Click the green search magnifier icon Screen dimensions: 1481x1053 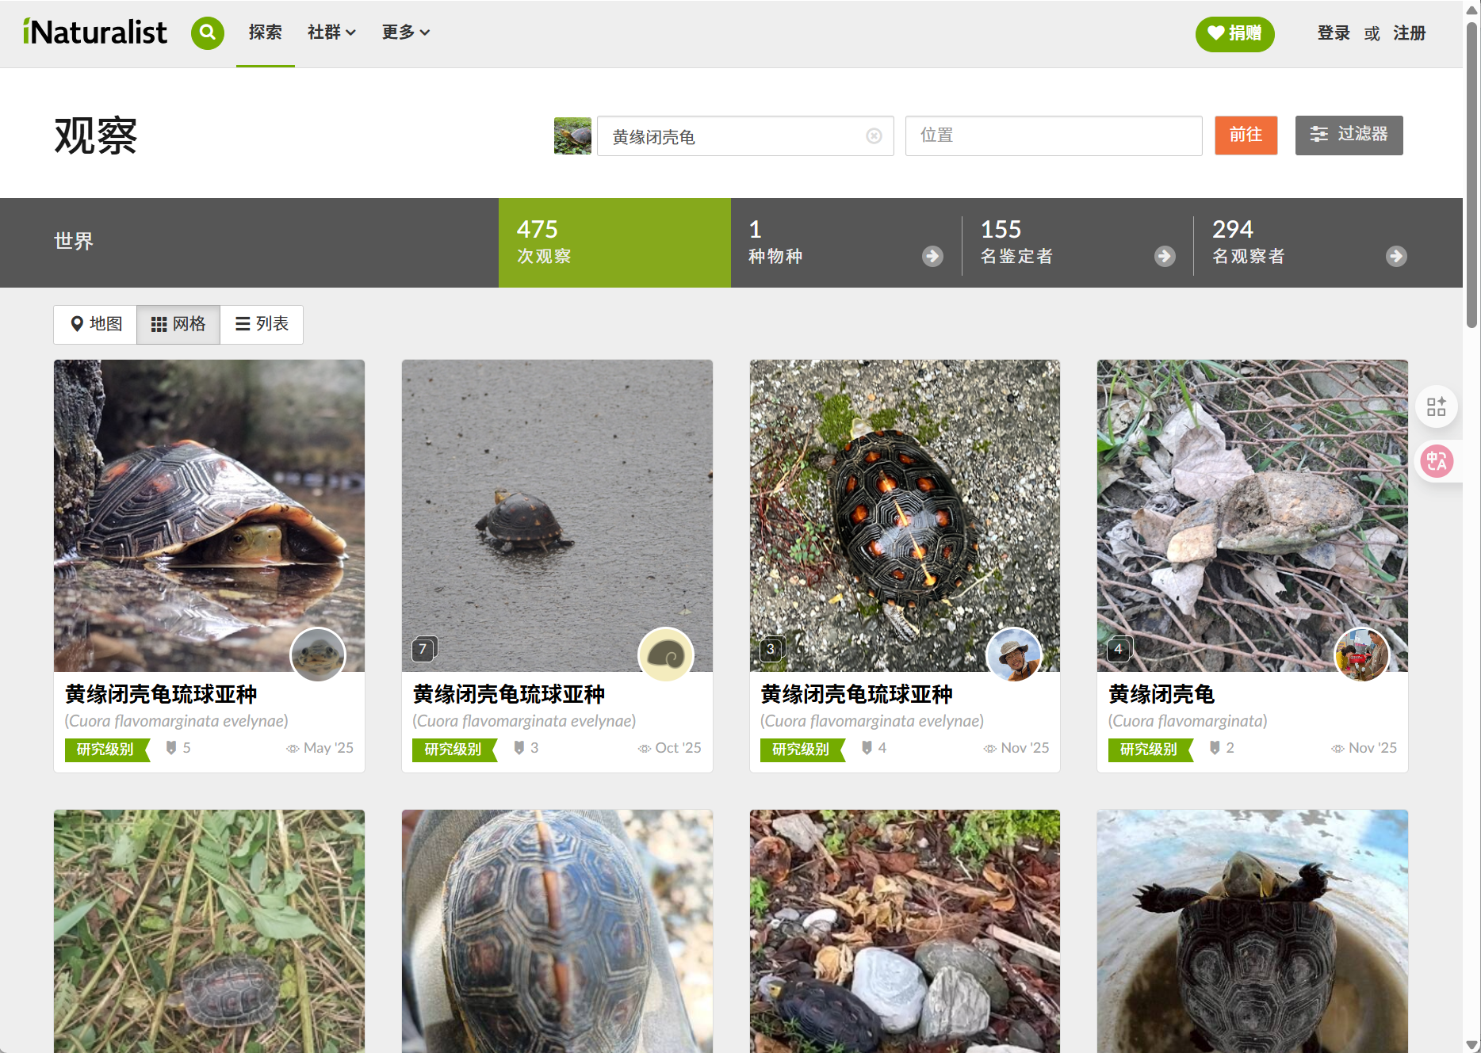(207, 33)
